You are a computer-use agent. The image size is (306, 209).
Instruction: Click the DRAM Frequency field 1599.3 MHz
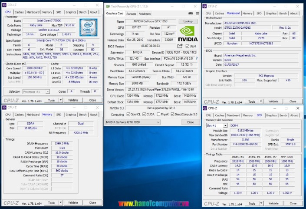click(62, 143)
